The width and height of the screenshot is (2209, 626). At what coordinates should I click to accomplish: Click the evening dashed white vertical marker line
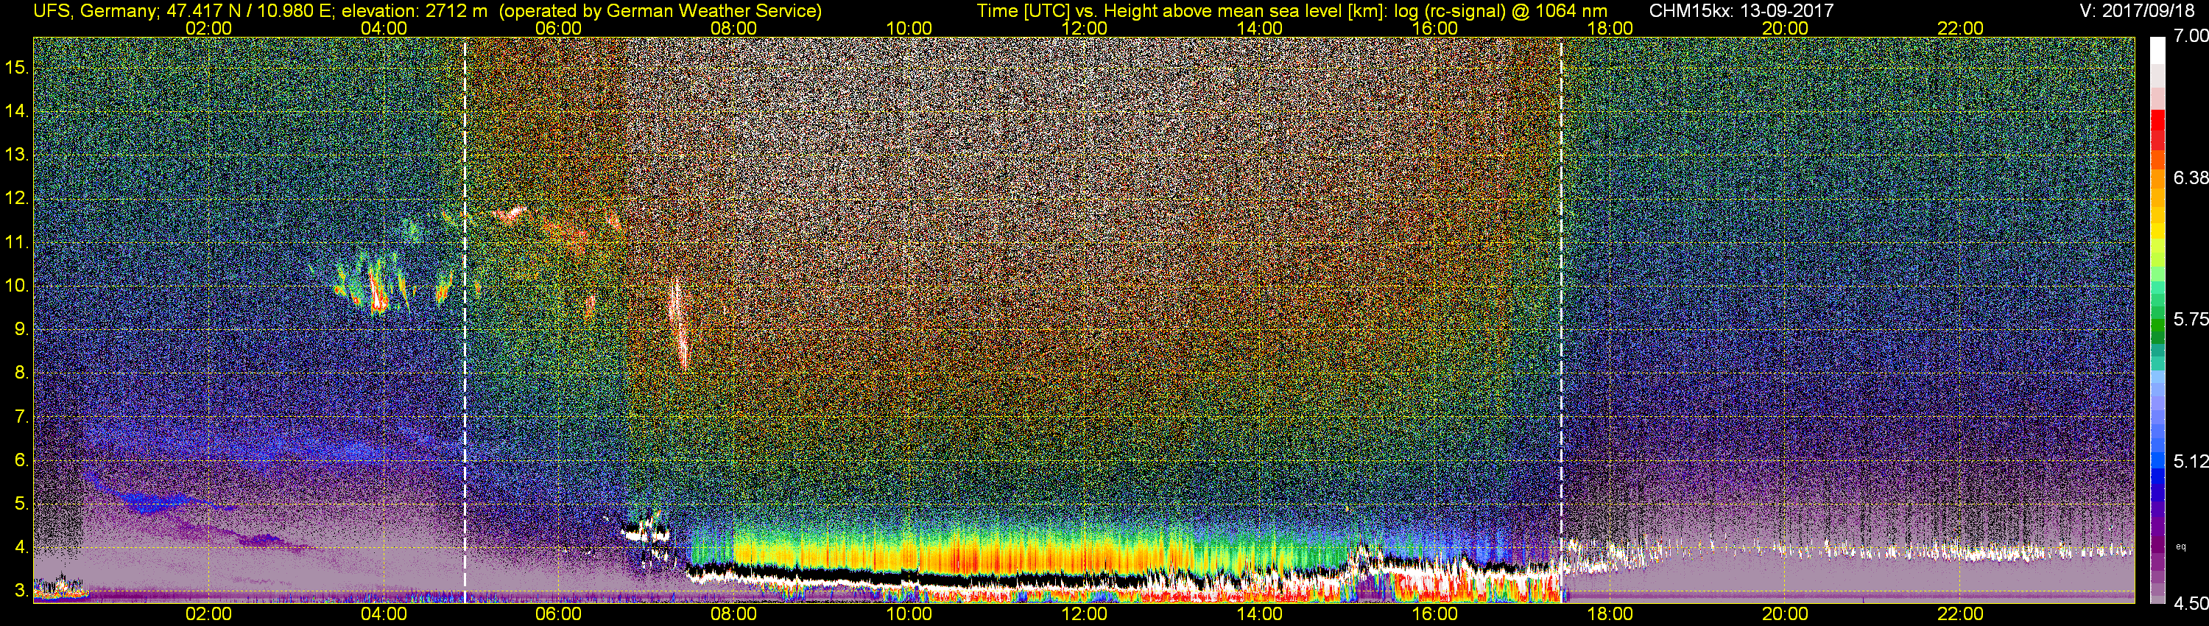(1561, 320)
